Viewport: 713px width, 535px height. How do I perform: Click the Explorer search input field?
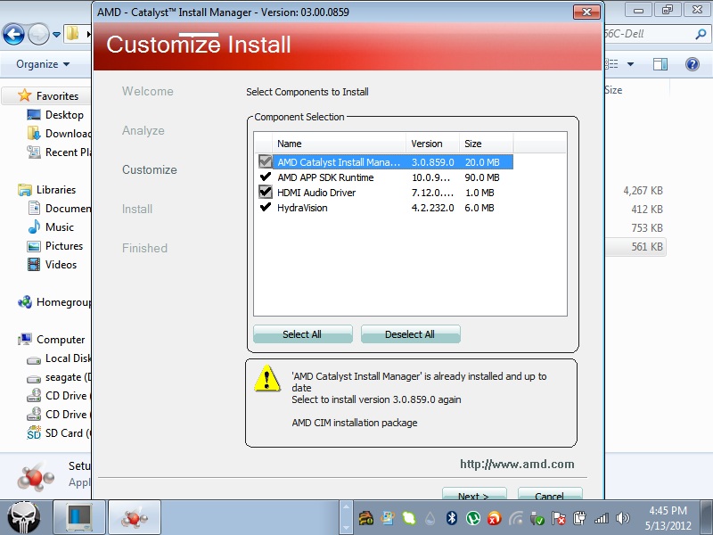pyautogui.click(x=651, y=34)
